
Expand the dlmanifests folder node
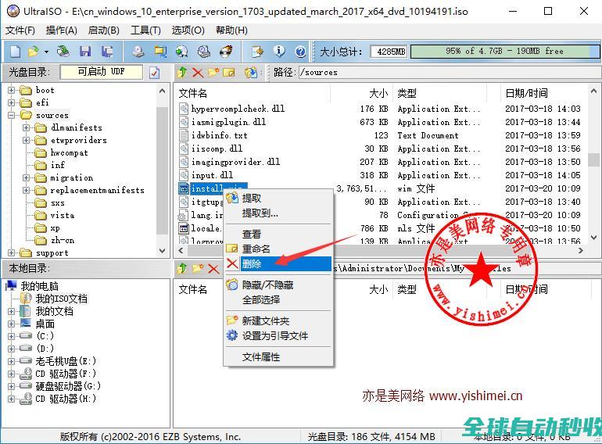(x=26, y=127)
